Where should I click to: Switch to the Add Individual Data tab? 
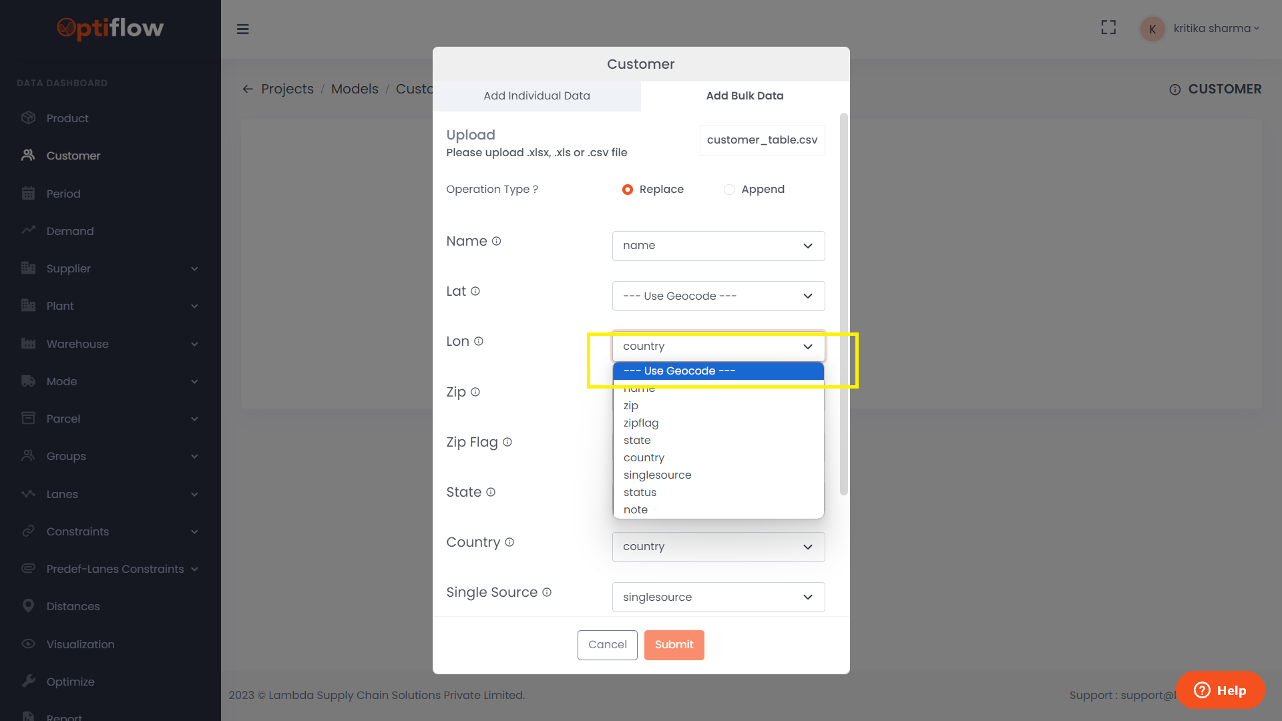pyautogui.click(x=537, y=95)
